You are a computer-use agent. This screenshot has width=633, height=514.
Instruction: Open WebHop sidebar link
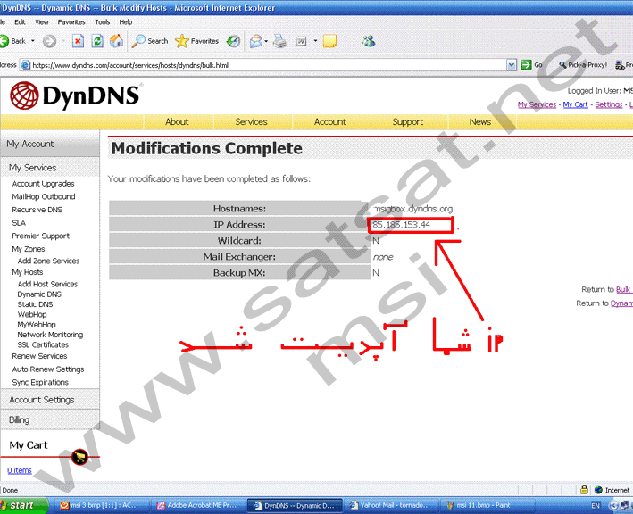pos(32,315)
